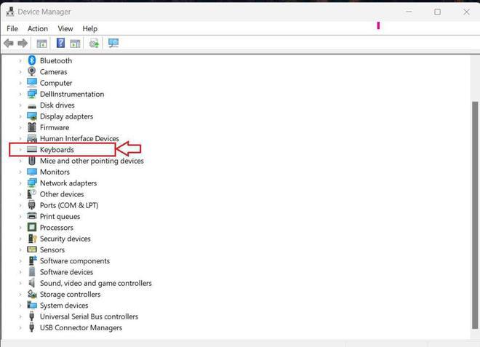Screen dimensions: 480x347
Task: Select Software components label
Action: 75,261
